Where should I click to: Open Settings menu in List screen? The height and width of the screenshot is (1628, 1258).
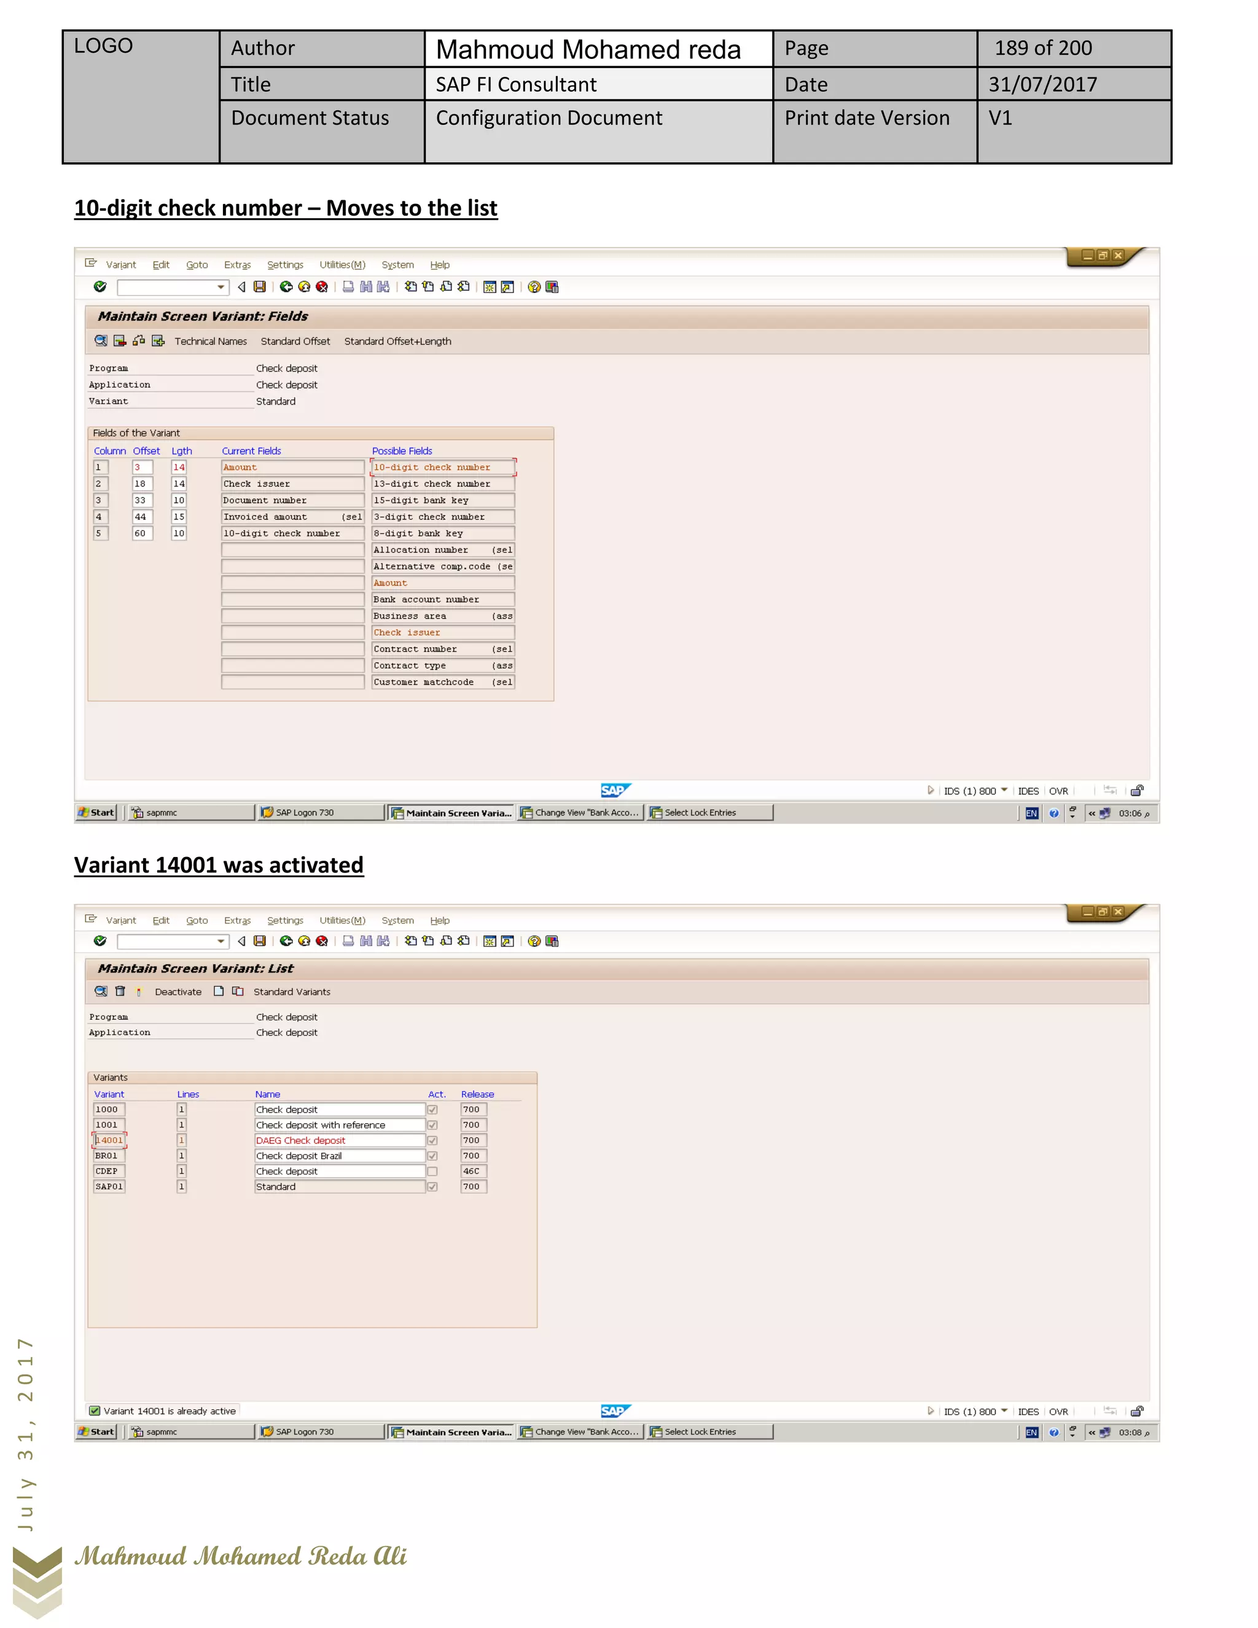(286, 921)
